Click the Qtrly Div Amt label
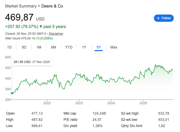Screen dimensions: 180x132 pyautogui.click(x=132, y=126)
